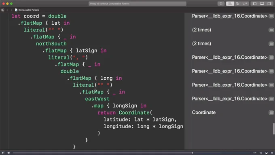
Task: Click the "longitude: long * longSign" line
Action: point(143,126)
